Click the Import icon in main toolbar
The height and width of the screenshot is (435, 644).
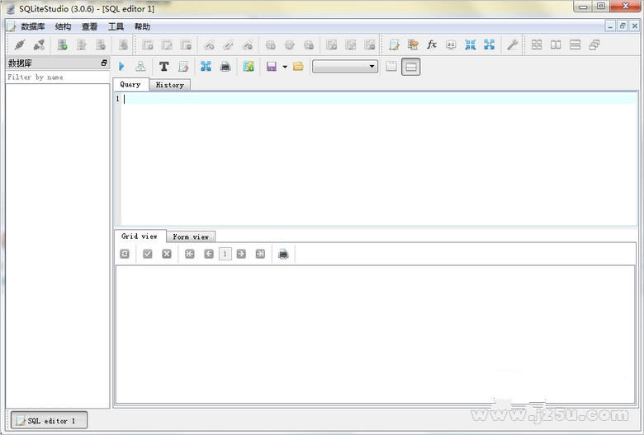[471, 44]
